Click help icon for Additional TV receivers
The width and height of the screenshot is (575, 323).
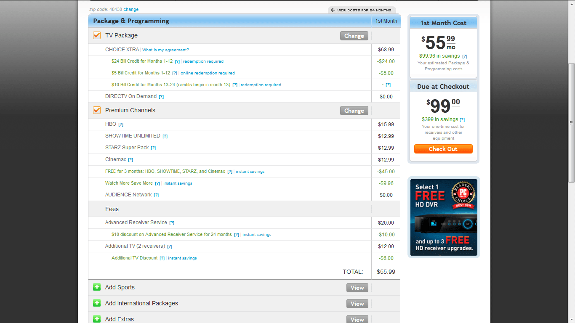click(x=170, y=246)
